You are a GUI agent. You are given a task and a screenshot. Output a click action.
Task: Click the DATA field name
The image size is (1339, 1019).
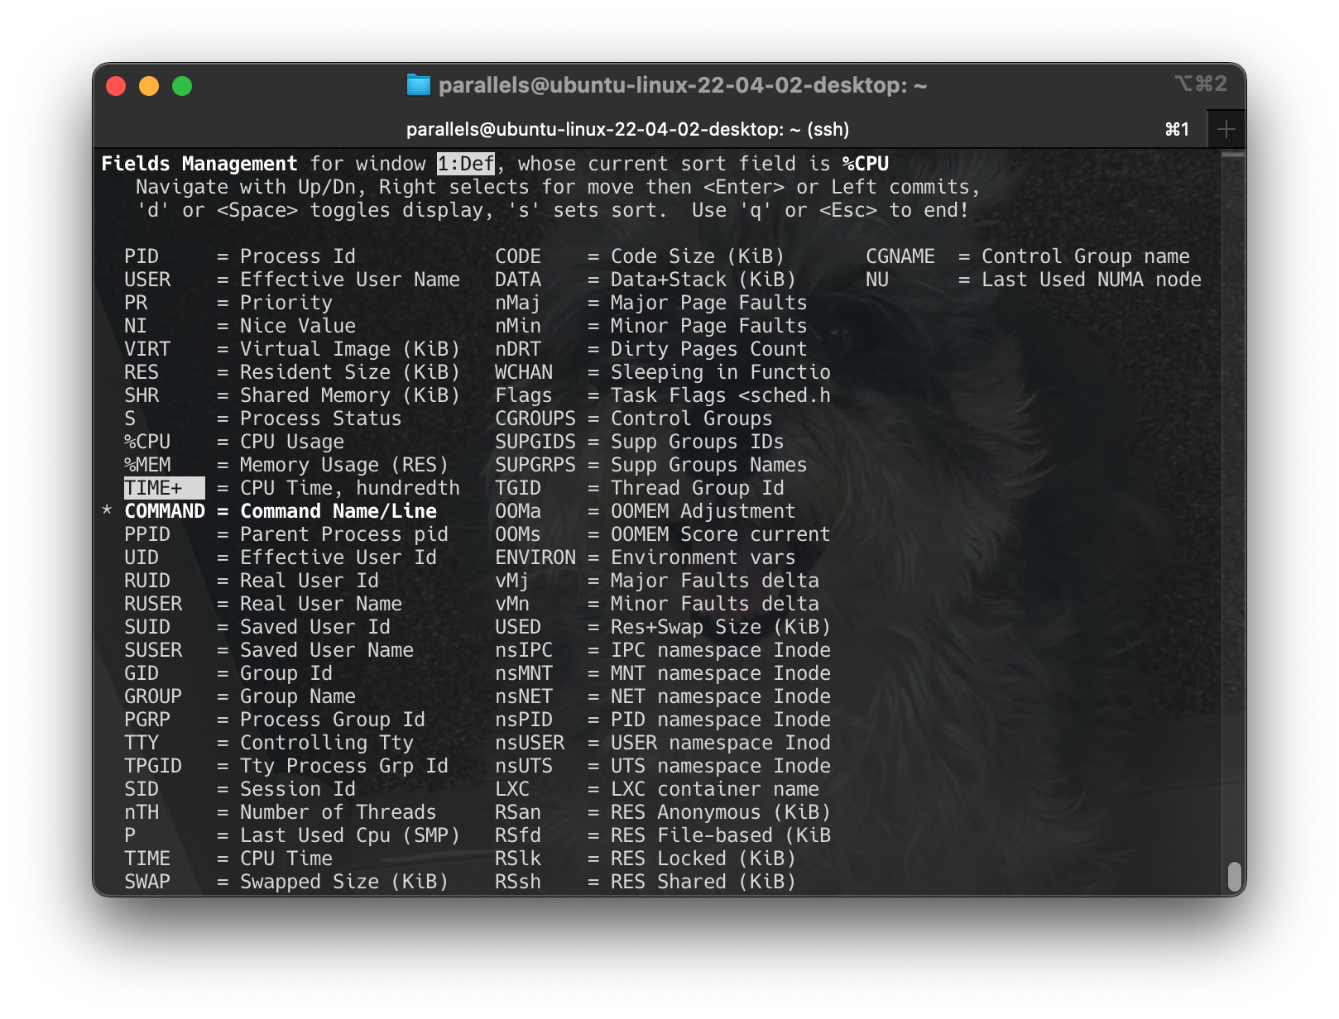tap(518, 280)
